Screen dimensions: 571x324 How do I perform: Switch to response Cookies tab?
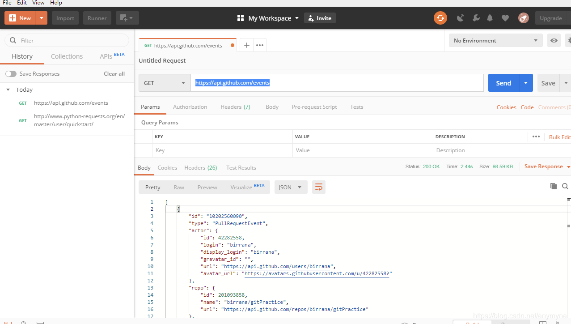tap(167, 168)
